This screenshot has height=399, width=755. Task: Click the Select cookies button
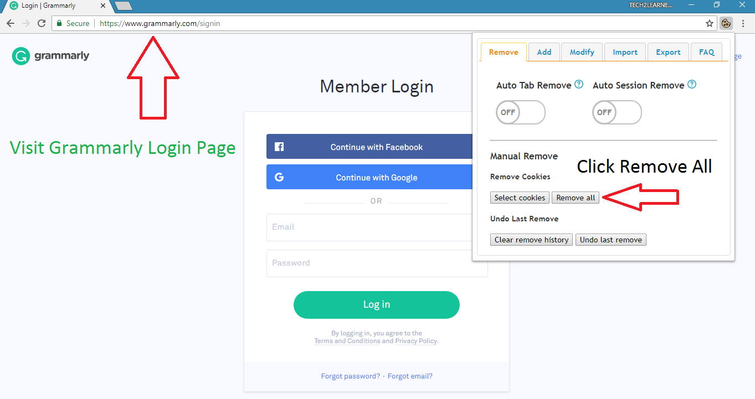pos(520,198)
